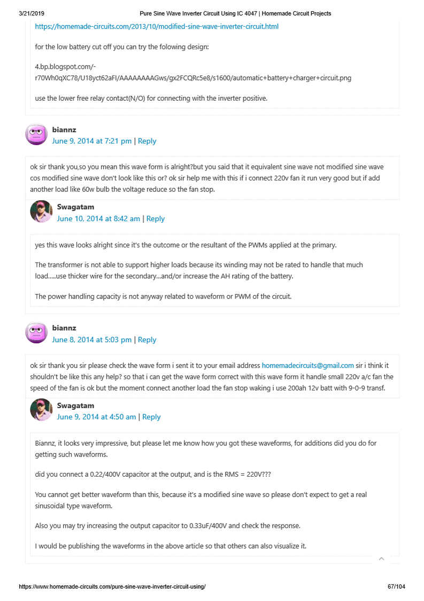424x601 pixels.
Task: Click the biannz name above 7:21 pm date
Action: point(64,130)
